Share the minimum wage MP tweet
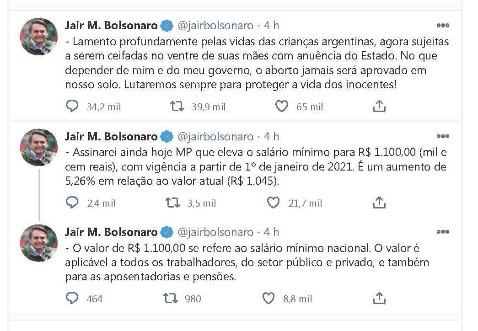Image resolution: width=478 pixels, height=331 pixels. pyautogui.click(x=379, y=203)
